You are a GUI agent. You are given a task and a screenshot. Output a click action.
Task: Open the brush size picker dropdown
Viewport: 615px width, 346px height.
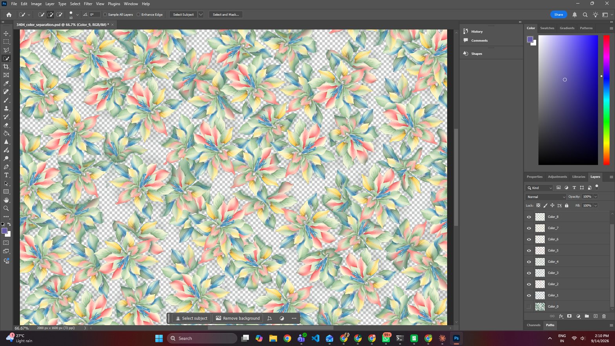coord(77,15)
